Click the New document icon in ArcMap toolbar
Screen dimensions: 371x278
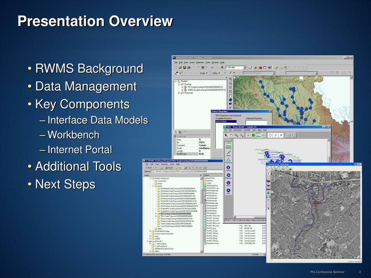176,68
